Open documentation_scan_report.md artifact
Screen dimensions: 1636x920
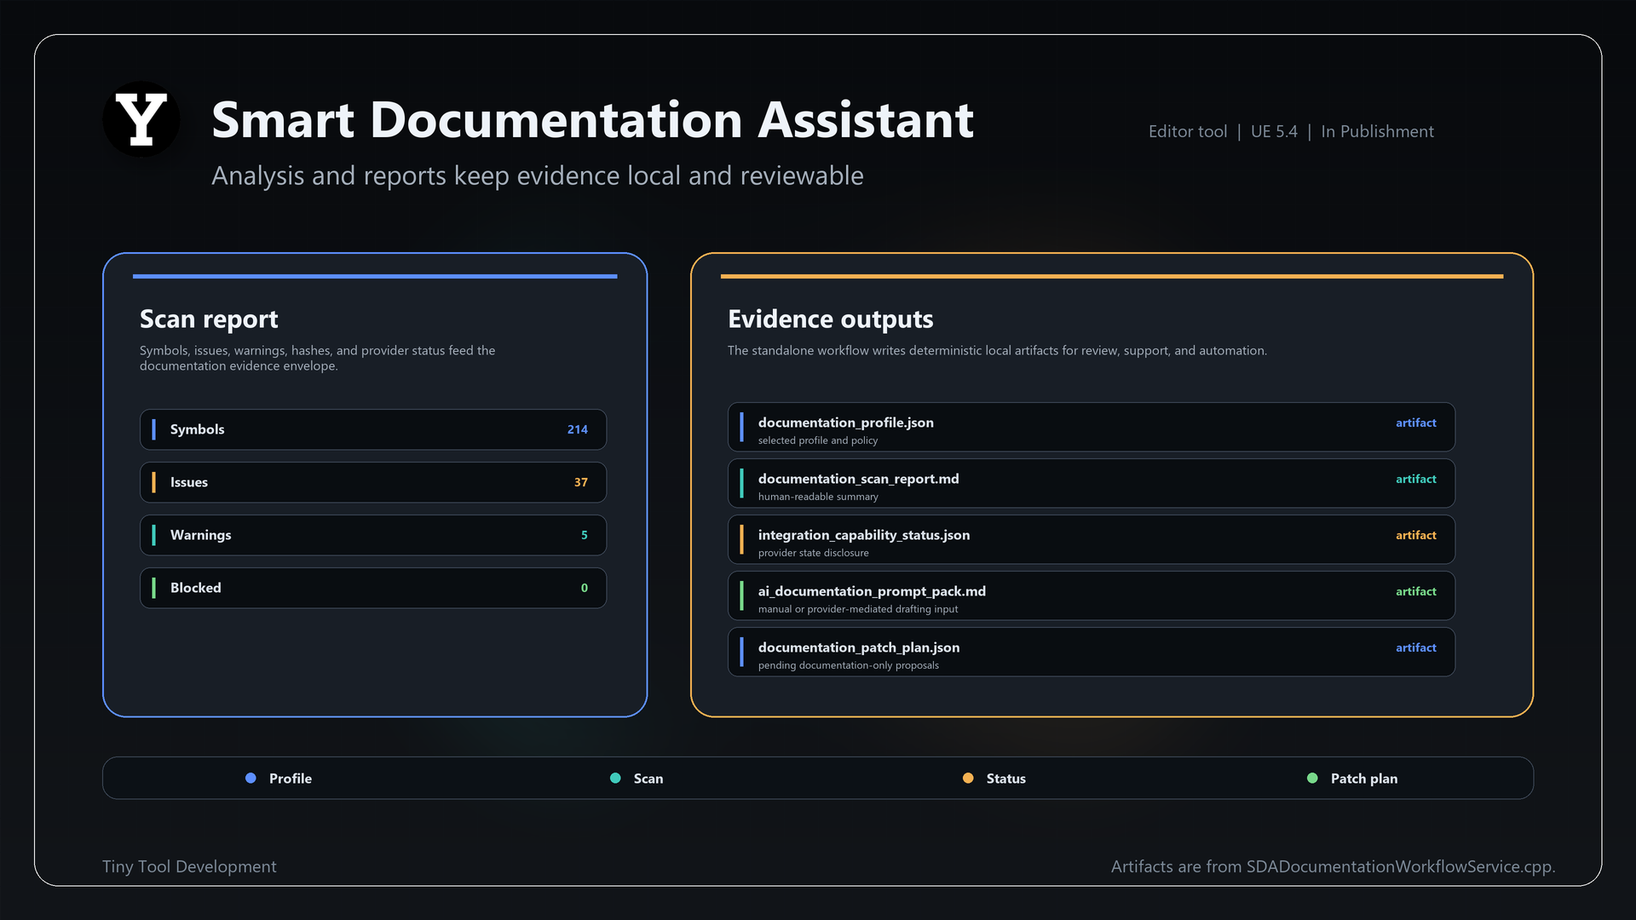1092,483
